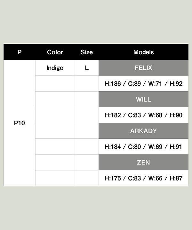The image size is (192, 230).
Task: Click the WILL model name row
Action: [x=144, y=99]
